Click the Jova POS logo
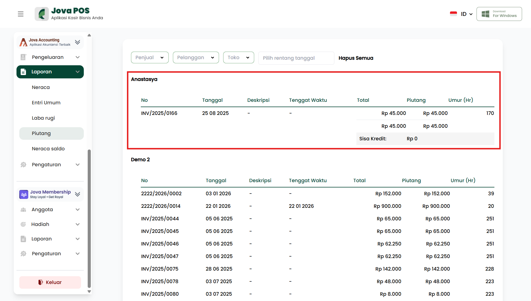The image size is (531, 301). [x=42, y=14]
